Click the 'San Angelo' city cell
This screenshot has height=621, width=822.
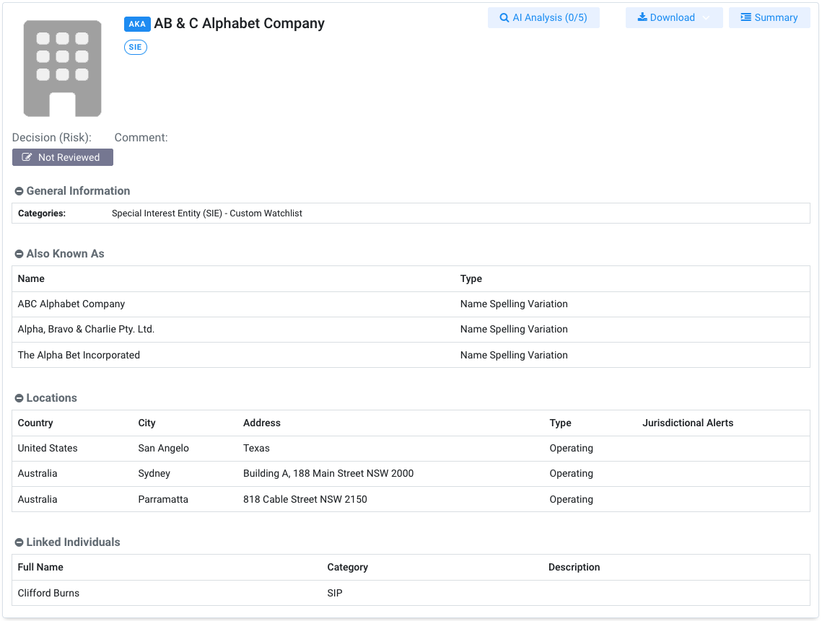[164, 449]
